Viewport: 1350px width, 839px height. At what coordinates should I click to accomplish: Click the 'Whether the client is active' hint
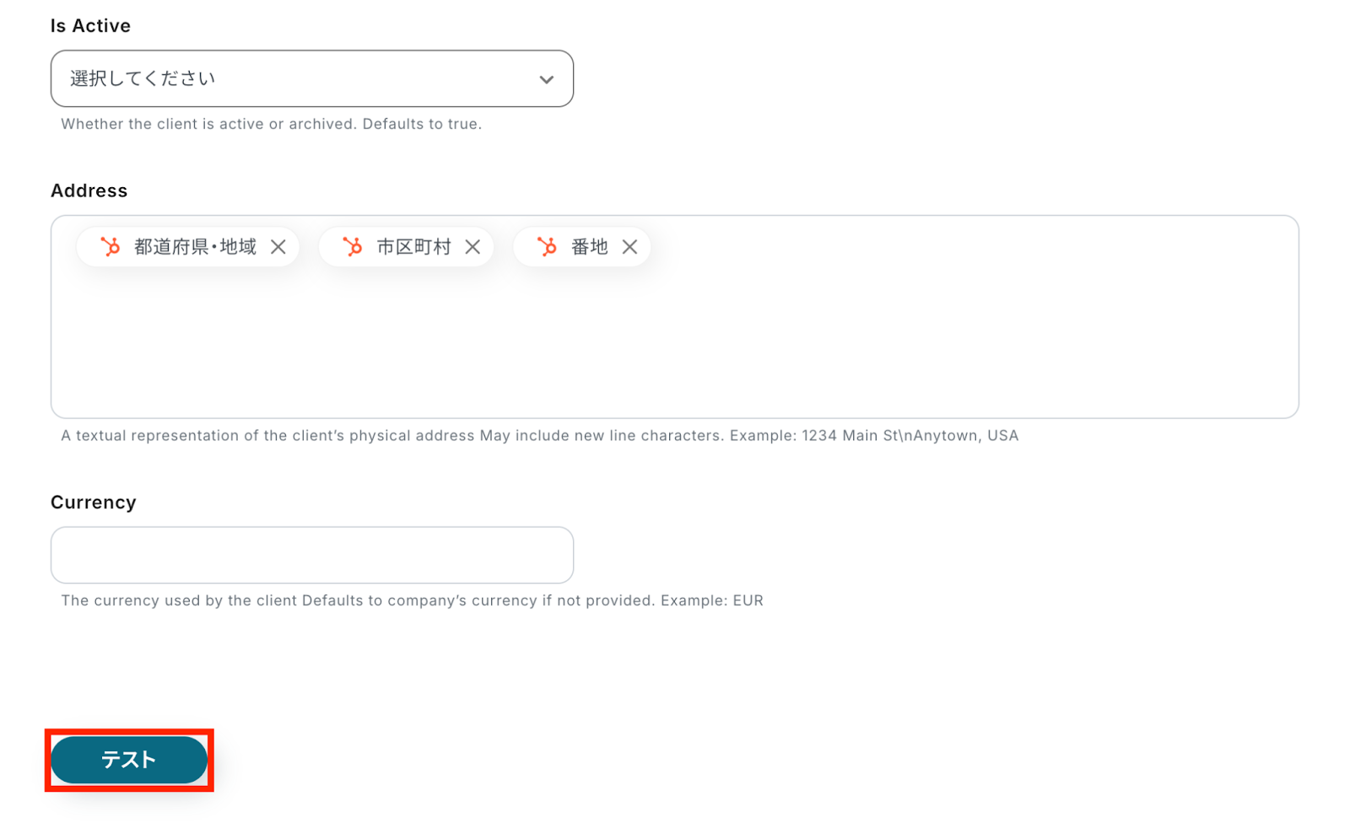[271, 124]
